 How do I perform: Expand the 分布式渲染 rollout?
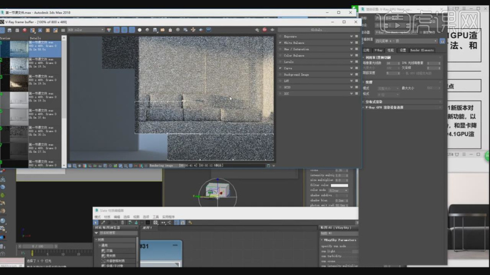[x=402, y=102]
